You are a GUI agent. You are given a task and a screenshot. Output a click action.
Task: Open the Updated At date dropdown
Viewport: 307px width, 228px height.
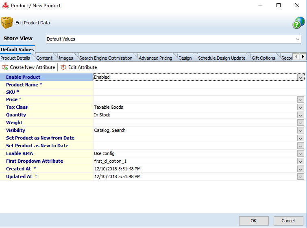pos(300,176)
